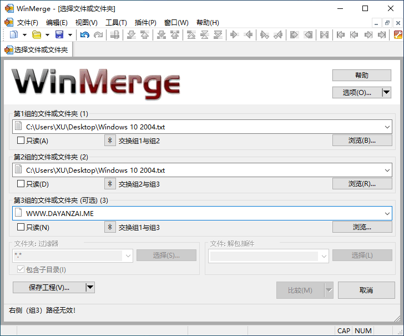Click swap icon for group 2 and 3
404x336 pixels.
point(110,184)
